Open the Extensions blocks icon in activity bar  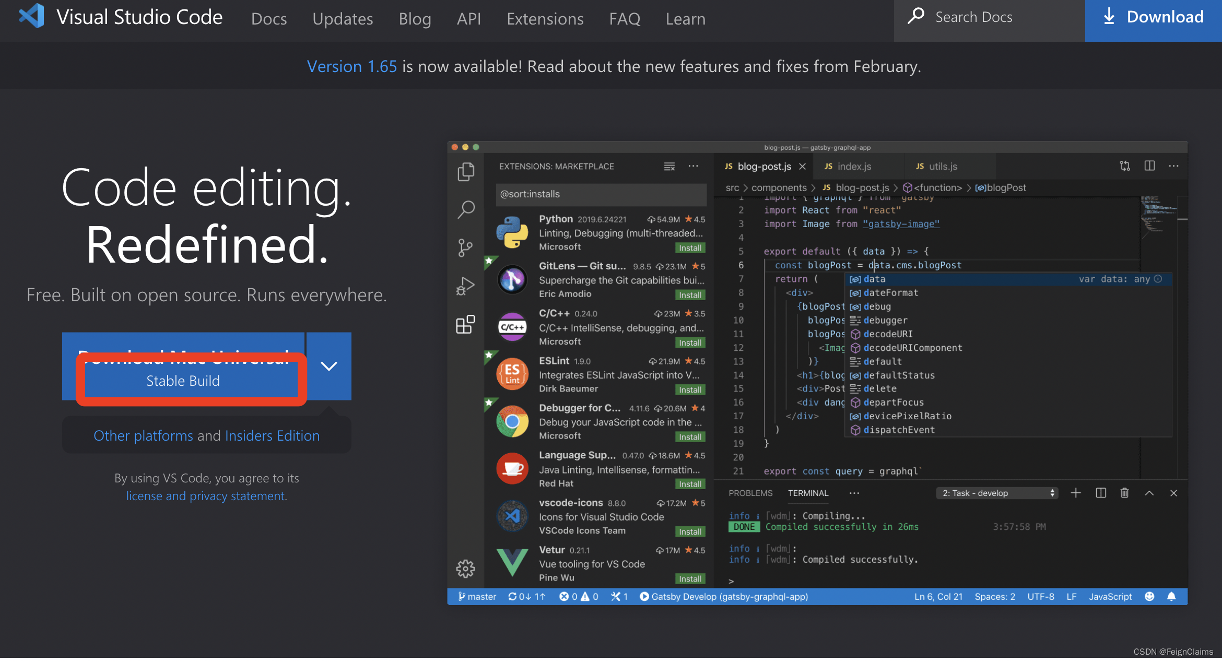(x=466, y=324)
